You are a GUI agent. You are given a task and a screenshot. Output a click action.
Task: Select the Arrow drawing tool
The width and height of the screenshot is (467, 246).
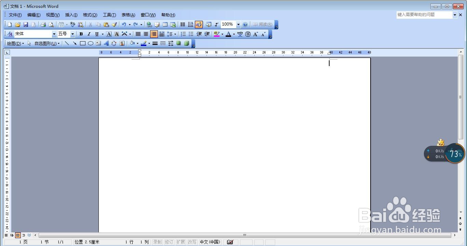[x=75, y=43]
